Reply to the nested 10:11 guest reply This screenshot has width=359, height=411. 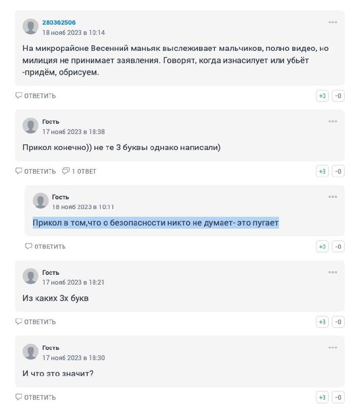click(45, 247)
